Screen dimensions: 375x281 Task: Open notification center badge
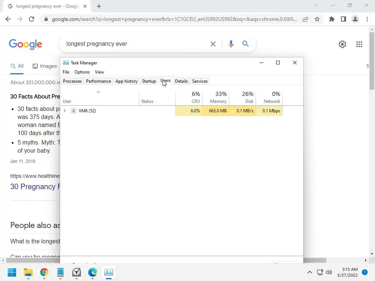click(x=365, y=272)
